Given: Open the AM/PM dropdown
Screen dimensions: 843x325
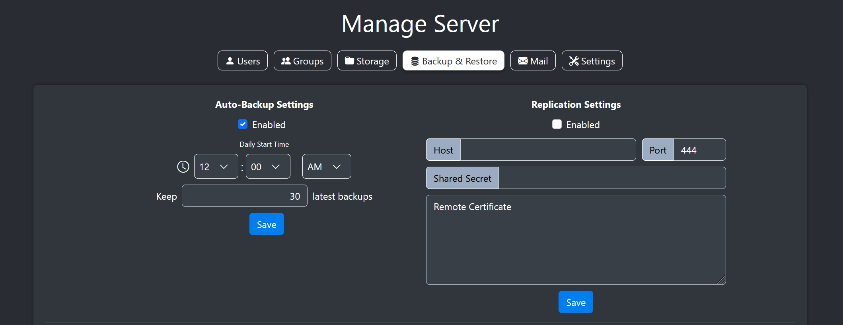Looking at the screenshot, I should [x=327, y=166].
